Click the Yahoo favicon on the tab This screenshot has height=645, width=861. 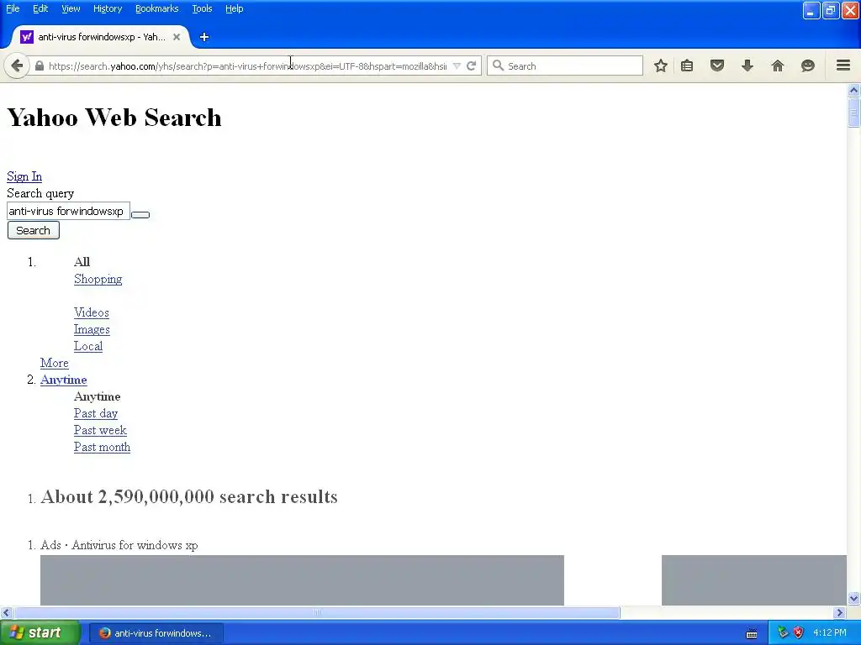point(26,37)
